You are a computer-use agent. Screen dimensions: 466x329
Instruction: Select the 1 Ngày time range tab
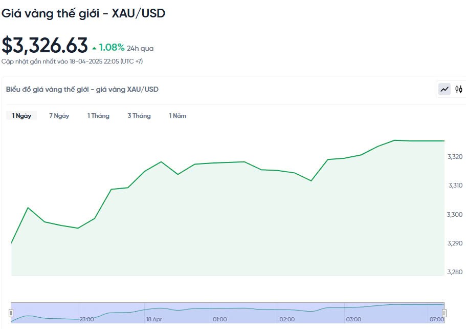tap(21, 116)
